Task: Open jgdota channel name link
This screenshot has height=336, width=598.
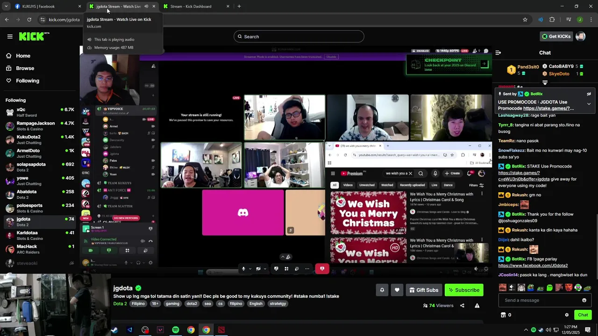Action: click(x=123, y=288)
